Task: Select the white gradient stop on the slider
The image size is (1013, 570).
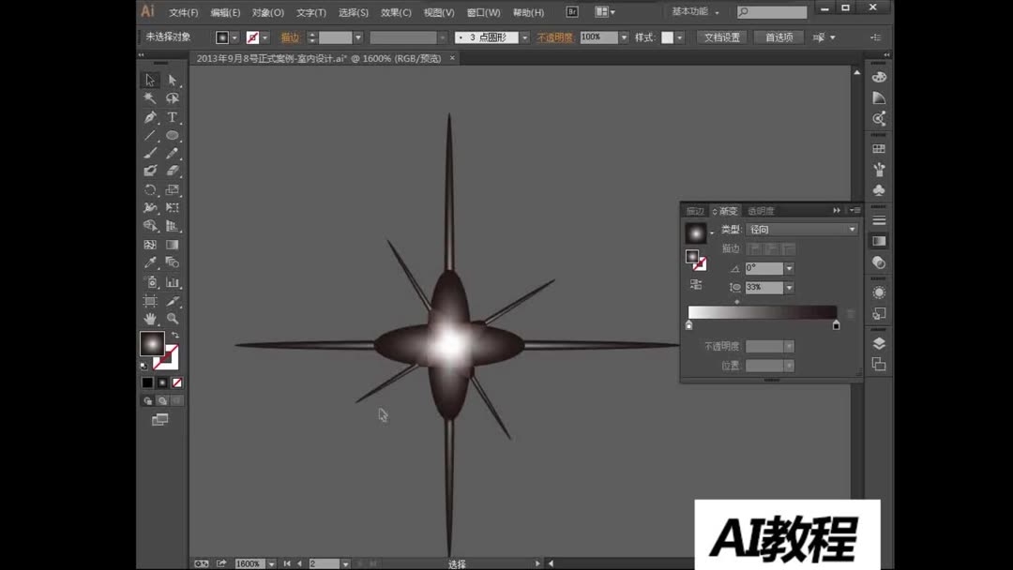Action: point(688,324)
